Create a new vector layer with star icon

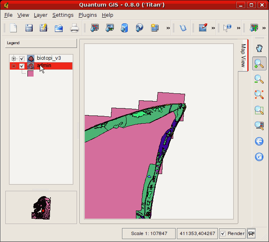point(154,28)
